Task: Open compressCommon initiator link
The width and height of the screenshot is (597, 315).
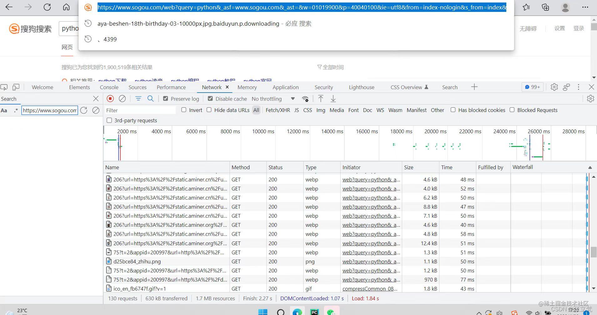Action: tap(370, 289)
